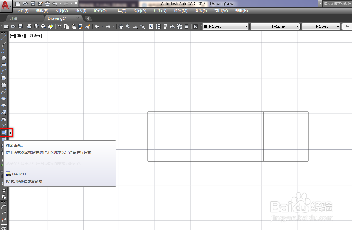Open the DesignCenter icon
Viewport: 352px width, 230px height.
point(158,27)
